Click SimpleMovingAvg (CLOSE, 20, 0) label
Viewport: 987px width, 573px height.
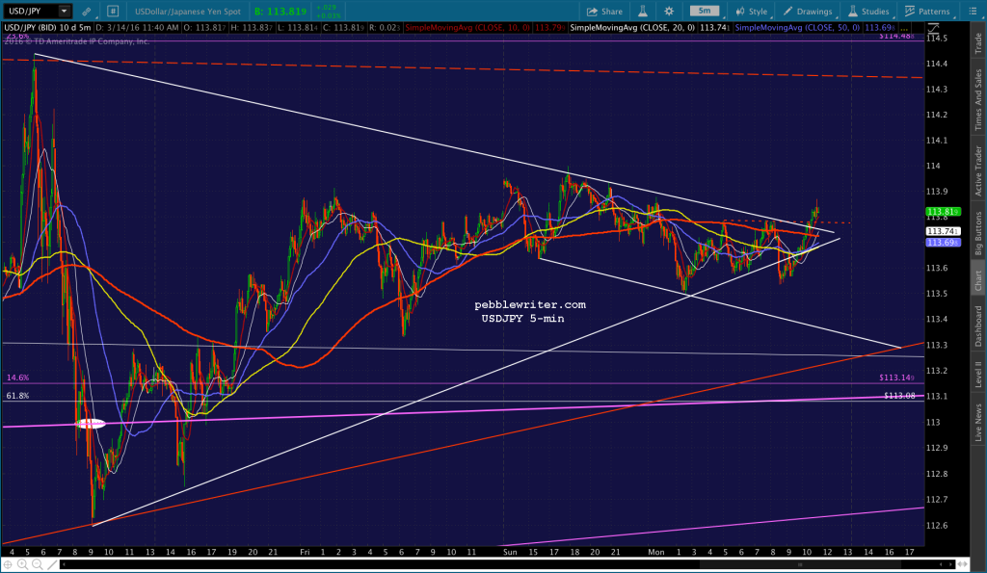click(632, 28)
